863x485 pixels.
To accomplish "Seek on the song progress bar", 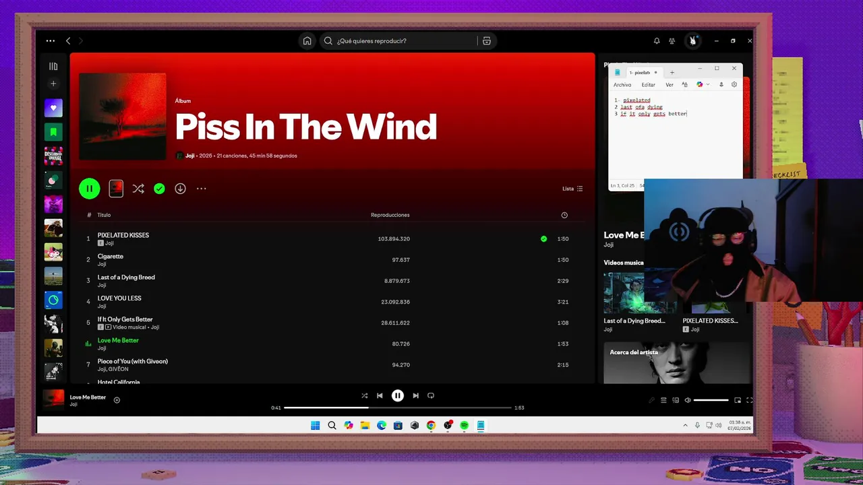I will click(x=398, y=408).
